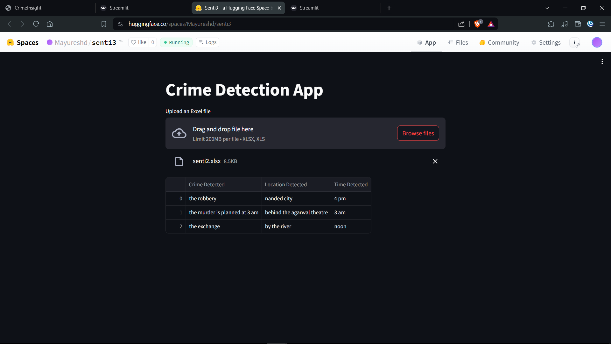The width and height of the screenshot is (611, 344).
Task: Open Streamlit app three-dot menu
Action: coord(602,62)
